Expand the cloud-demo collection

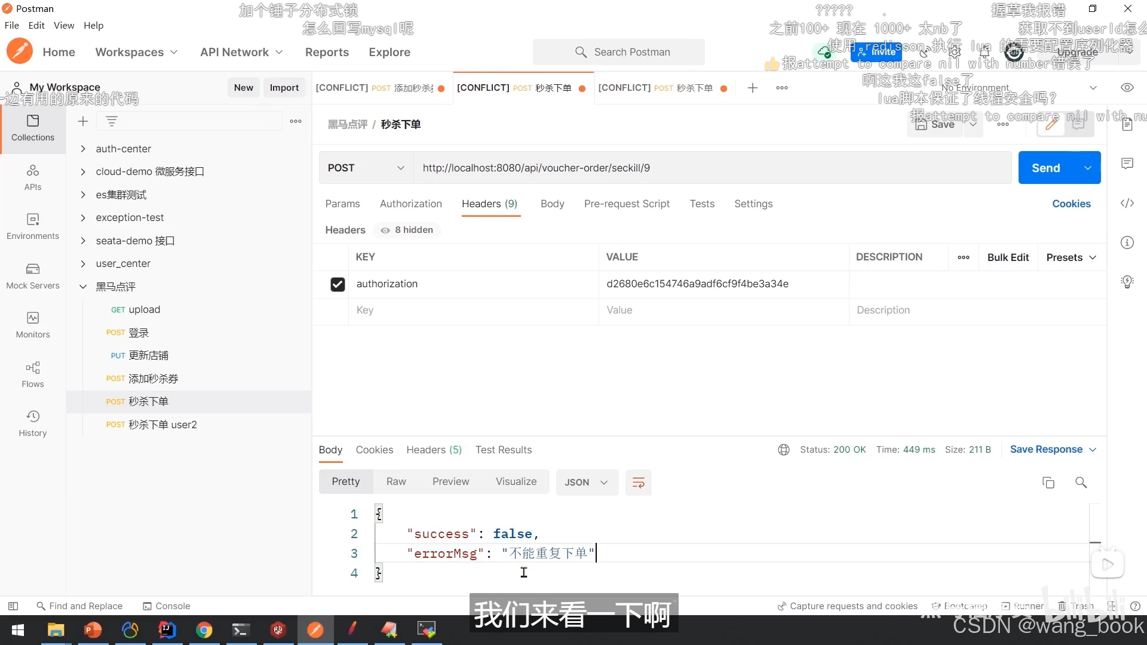click(x=83, y=172)
